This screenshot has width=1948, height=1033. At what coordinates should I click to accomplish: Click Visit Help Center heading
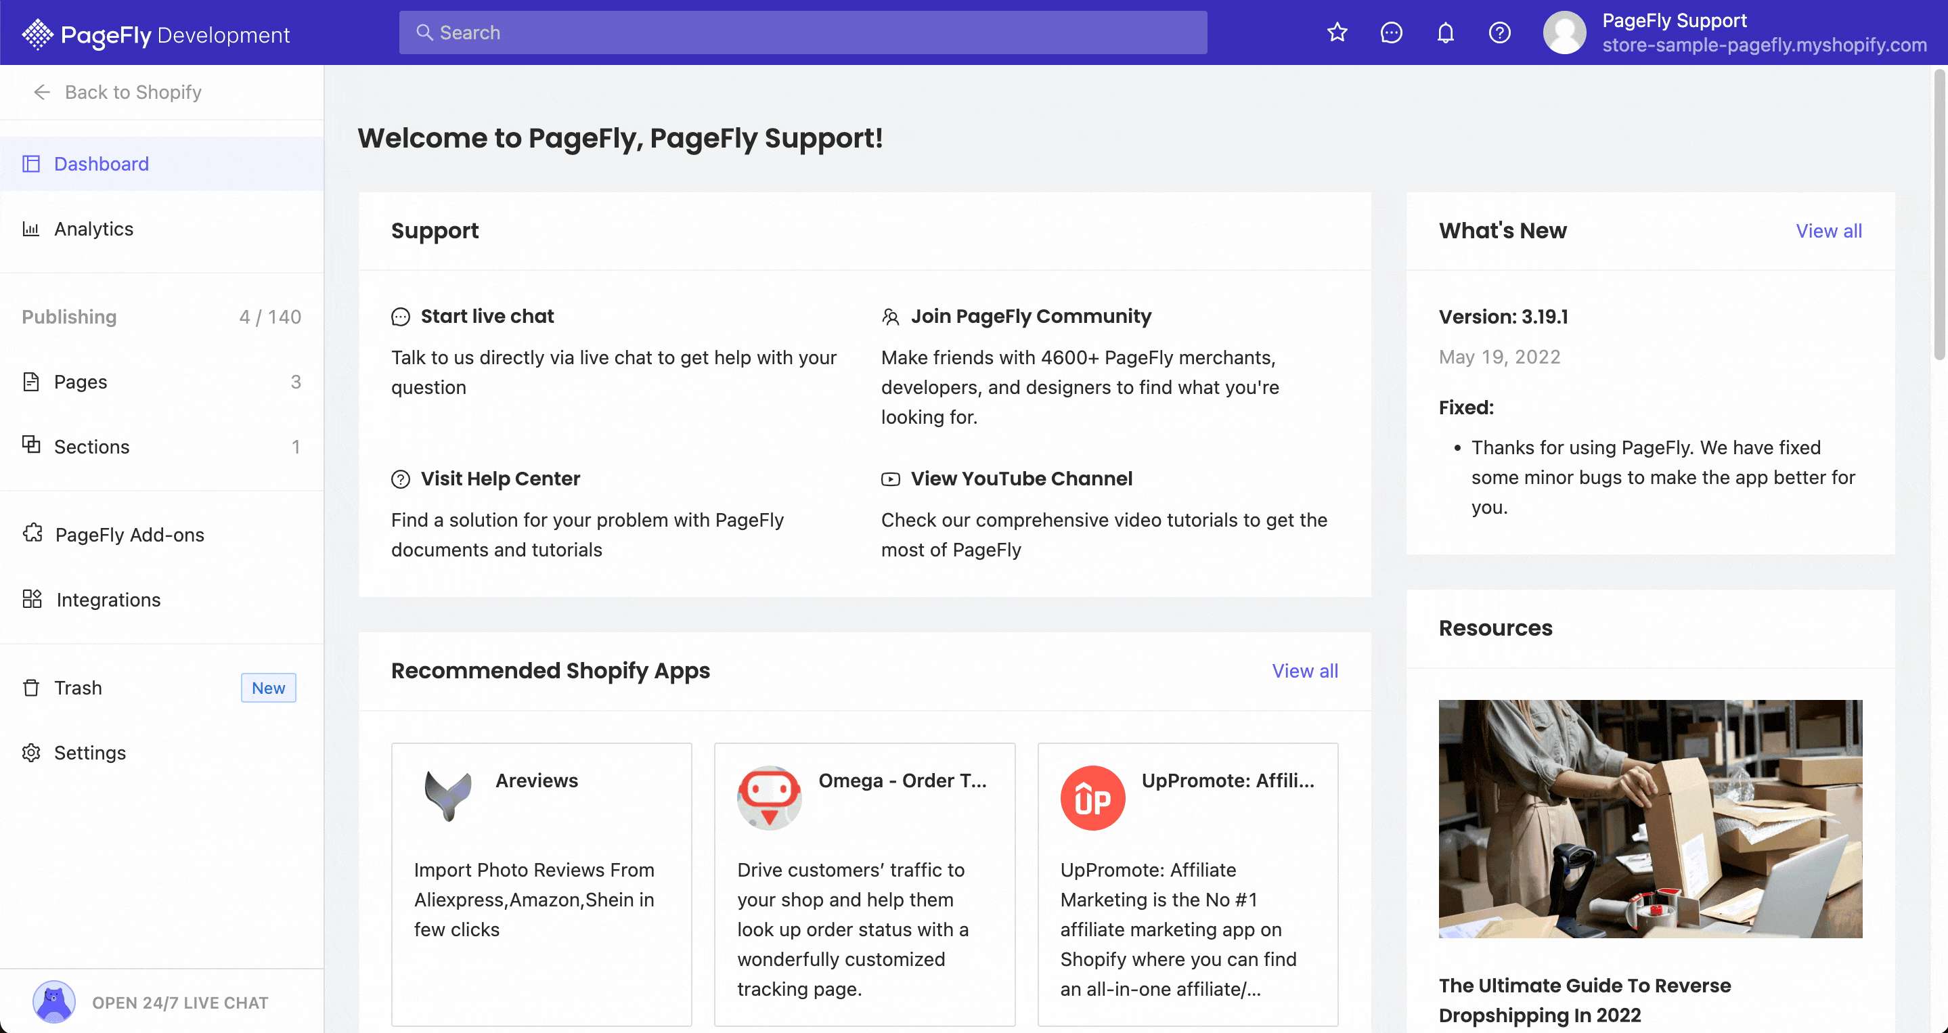pos(500,479)
